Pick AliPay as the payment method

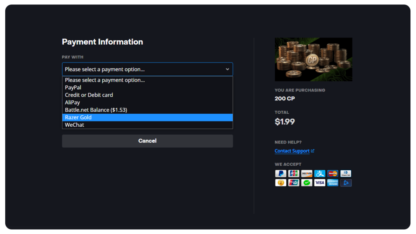[72, 102]
